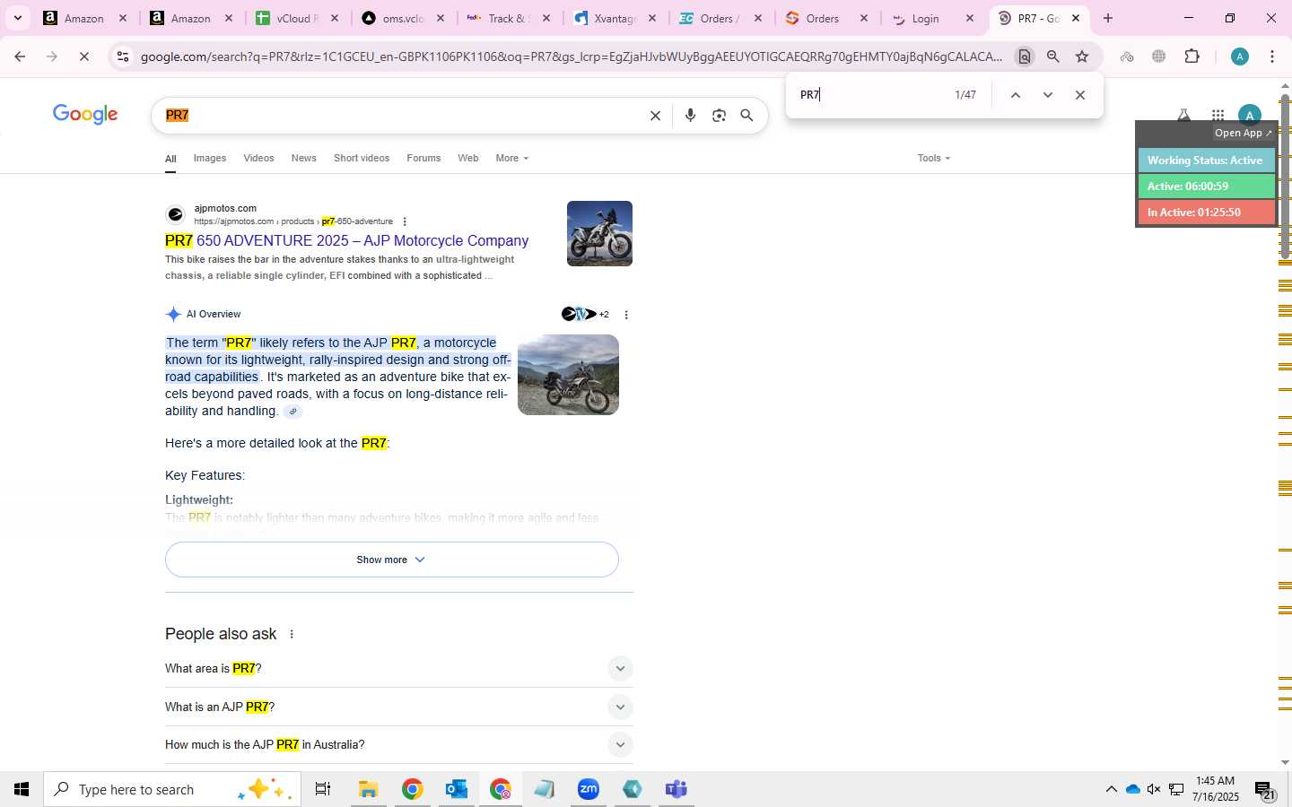The image size is (1292, 807).
Task: Open the Windows Start menu
Action: point(22,789)
